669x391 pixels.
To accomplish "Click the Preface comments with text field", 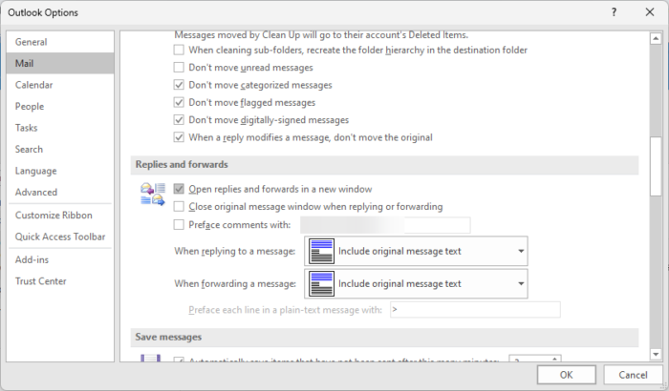I will (385, 225).
